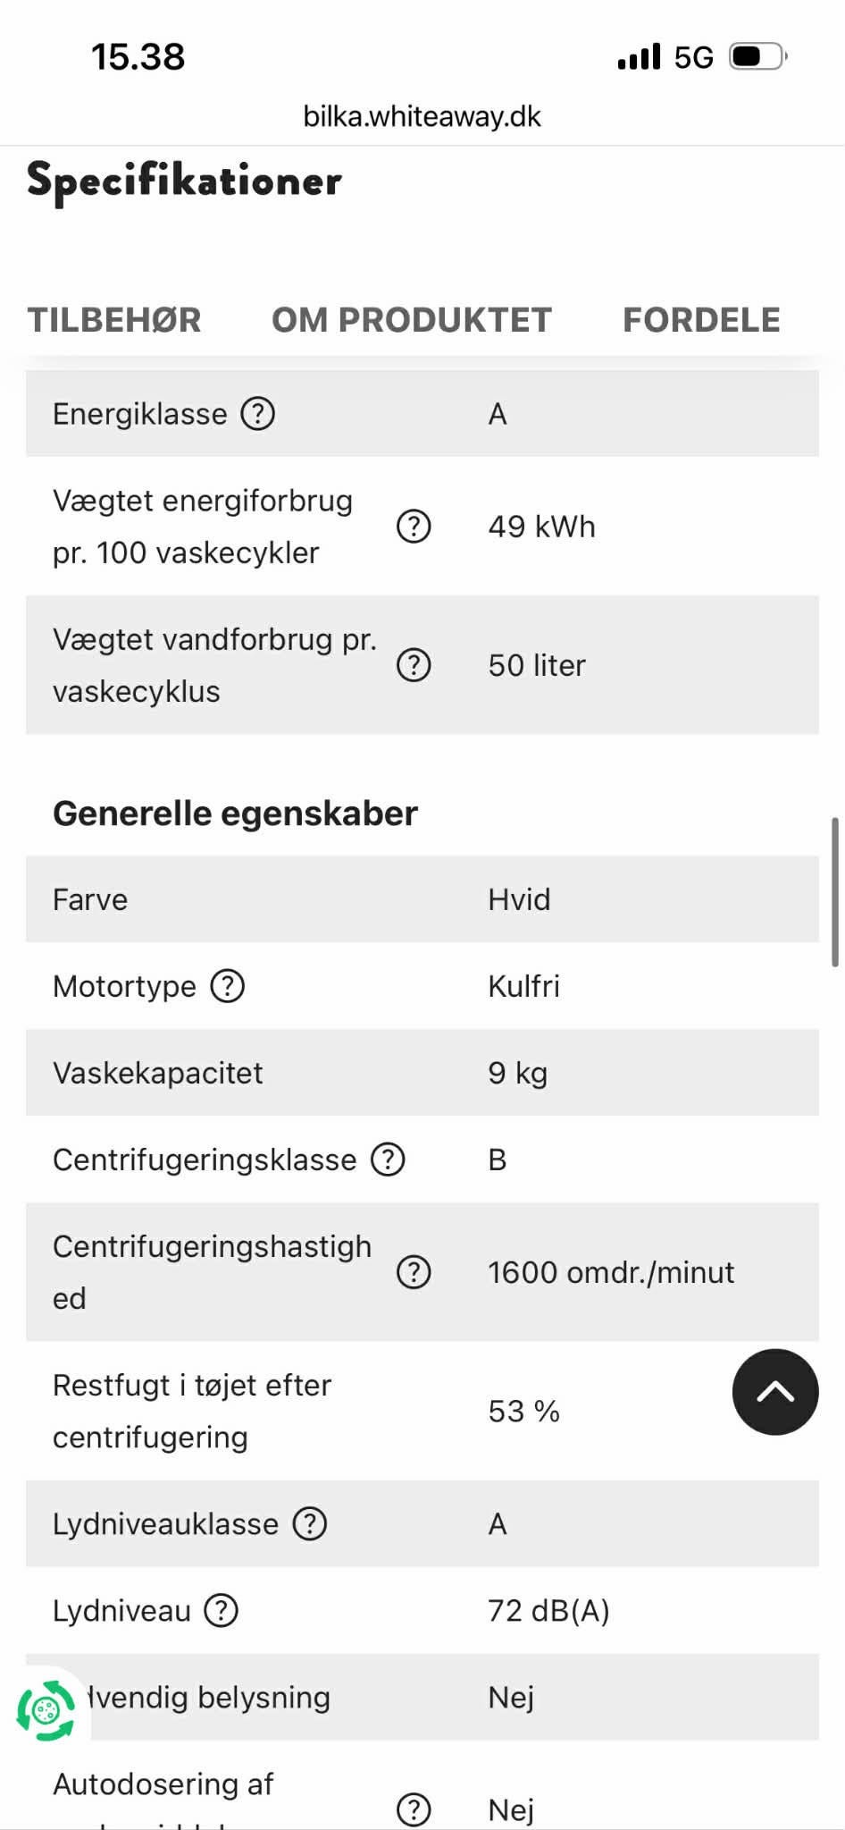The image size is (845, 1830).
Task: Select the FORDELE tab
Action: click(x=701, y=320)
